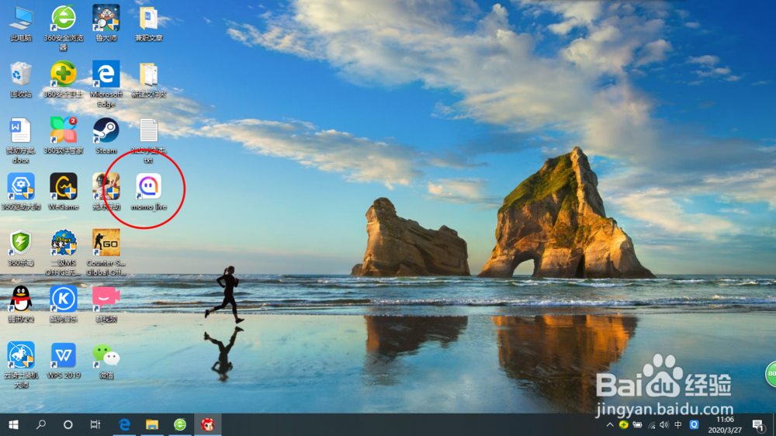
Task: Open taskbar search magnifier
Action: (41, 424)
